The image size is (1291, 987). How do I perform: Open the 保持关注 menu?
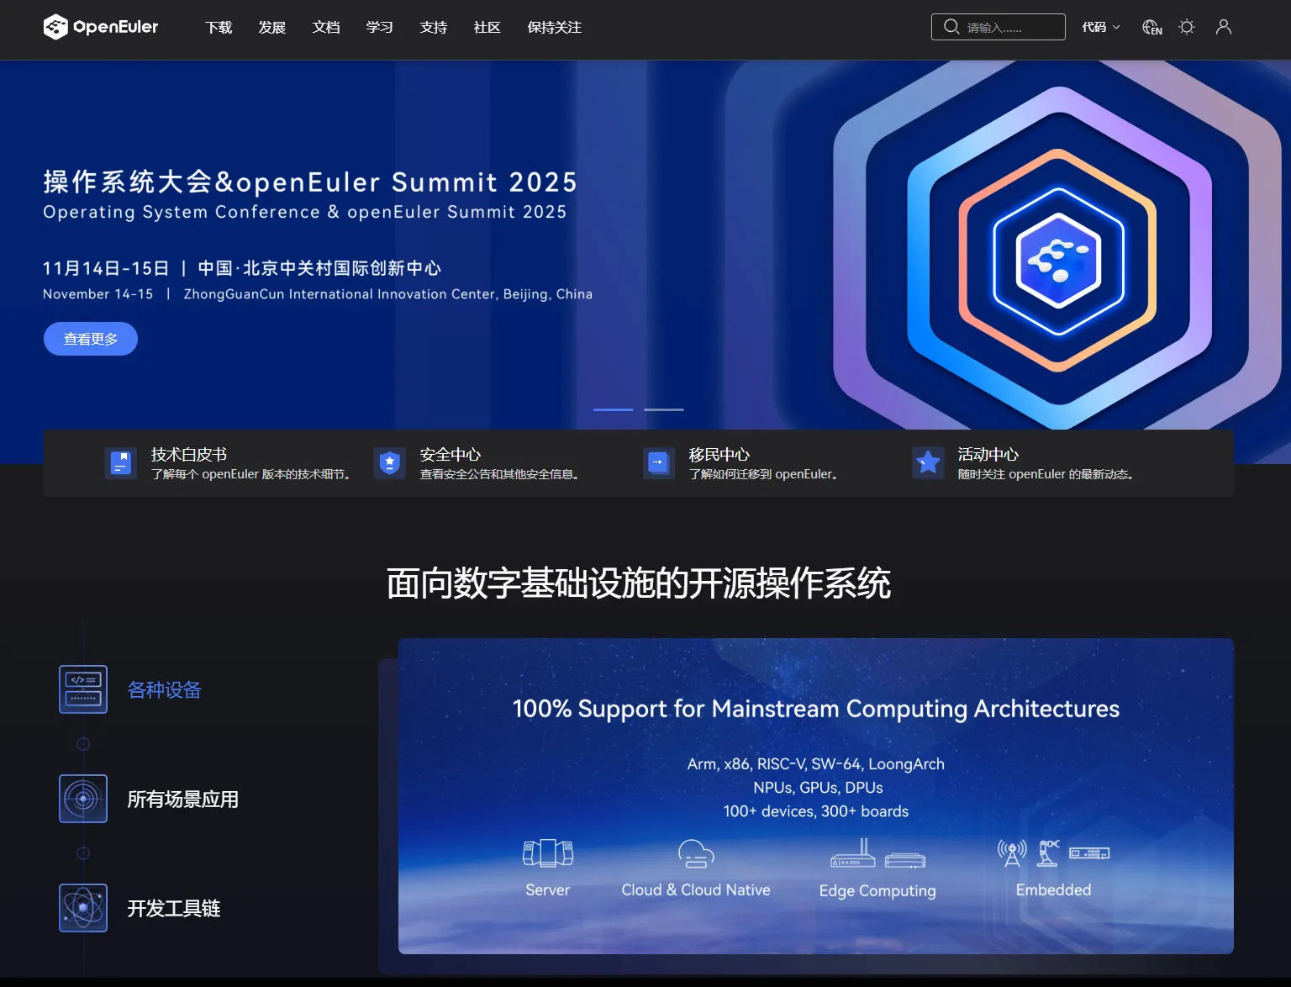pos(555,28)
